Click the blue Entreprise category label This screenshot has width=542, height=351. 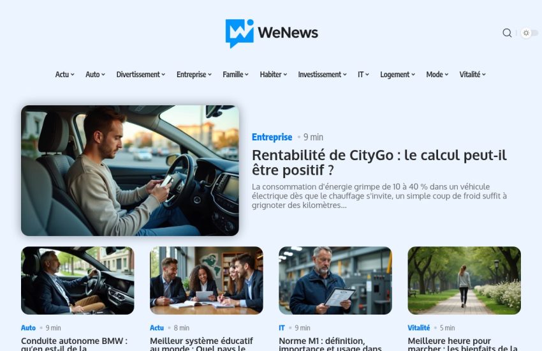pyautogui.click(x=272, y=137)
